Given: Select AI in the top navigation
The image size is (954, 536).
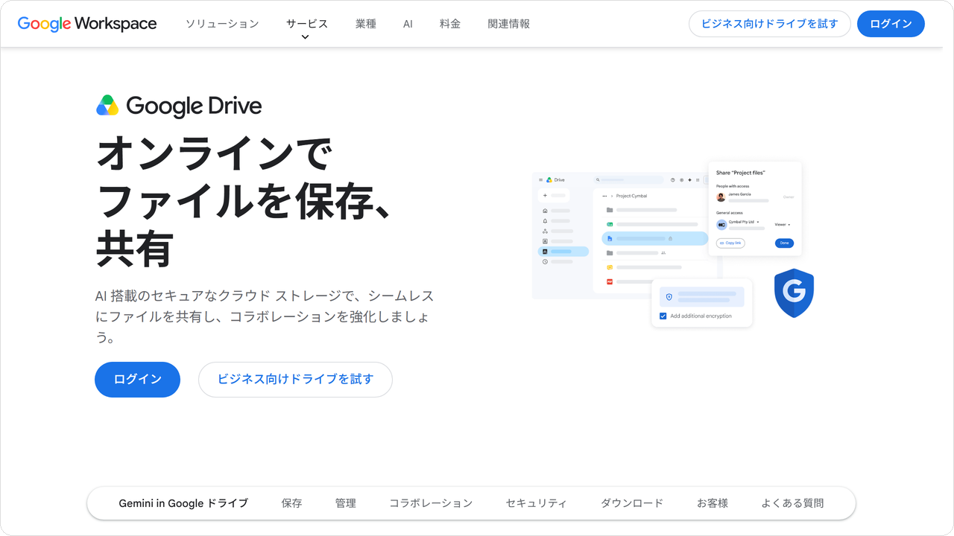Looking at the screenshot, I should pyautogui.click(x=408, y=24).
